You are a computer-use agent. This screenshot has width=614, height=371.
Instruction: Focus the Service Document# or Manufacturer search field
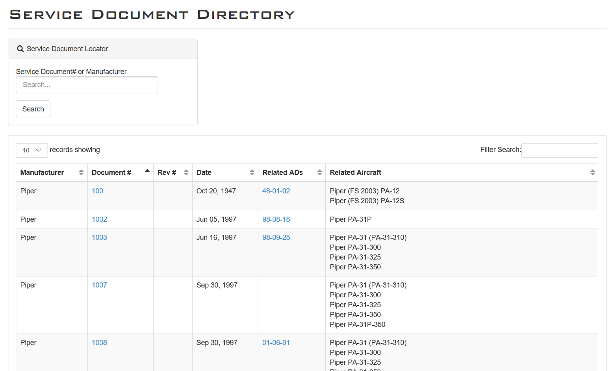(87, 85)
